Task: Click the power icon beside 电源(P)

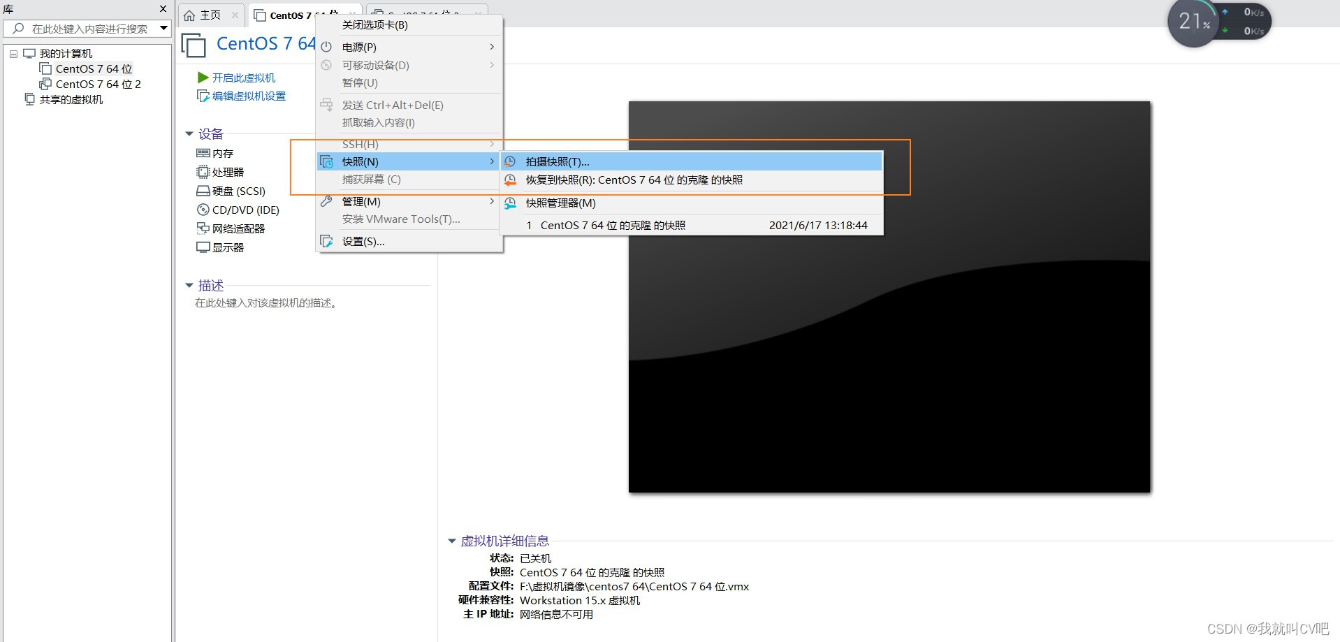Action: (326, 47)
